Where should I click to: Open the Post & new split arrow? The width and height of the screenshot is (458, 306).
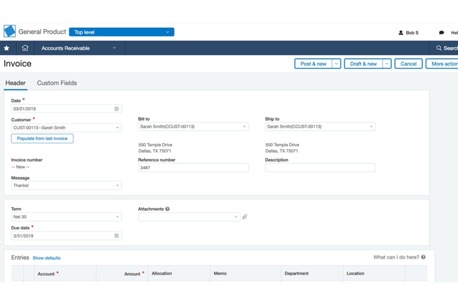click(x=336, y=64)
